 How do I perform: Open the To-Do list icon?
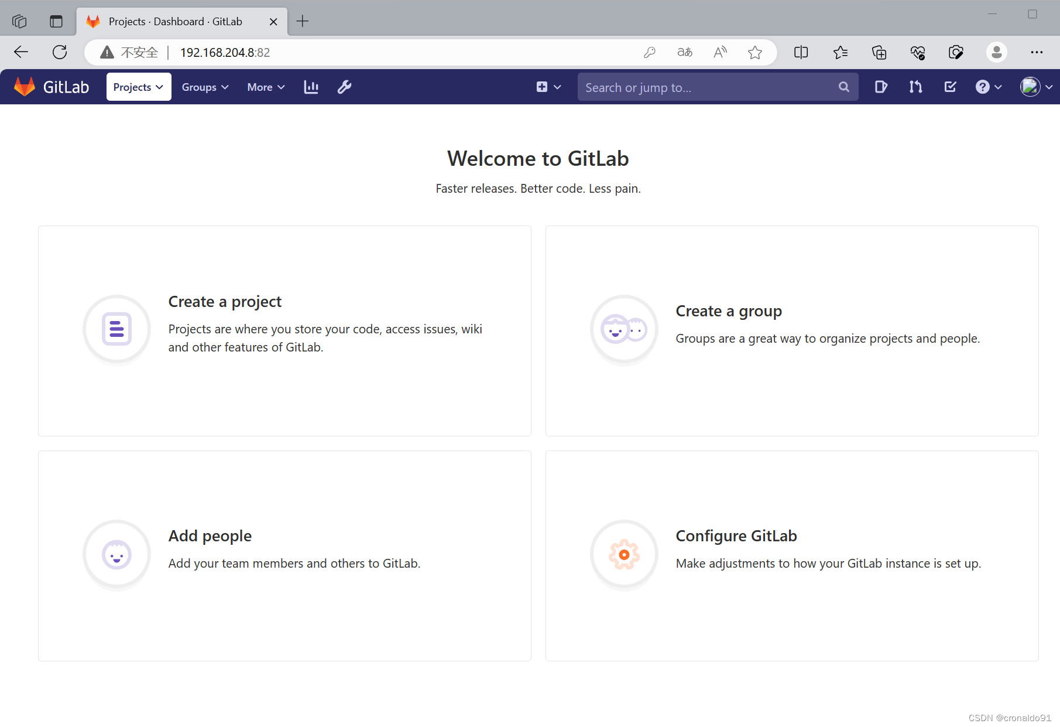pyautogui.click(x=950, y=87)
